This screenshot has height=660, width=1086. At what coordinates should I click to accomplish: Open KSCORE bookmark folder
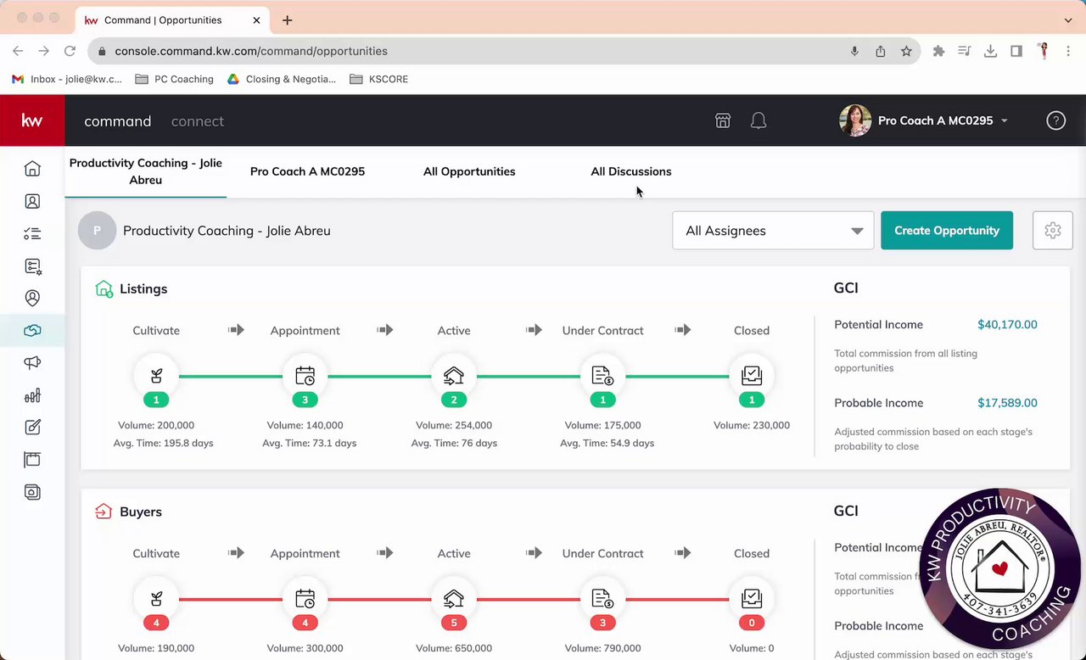click(x=379, y=79)
